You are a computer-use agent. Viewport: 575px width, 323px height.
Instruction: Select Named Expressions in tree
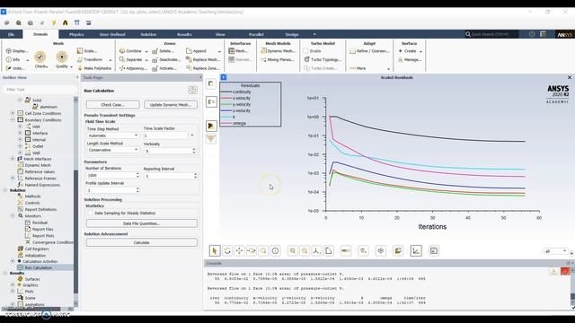(42, 185)
